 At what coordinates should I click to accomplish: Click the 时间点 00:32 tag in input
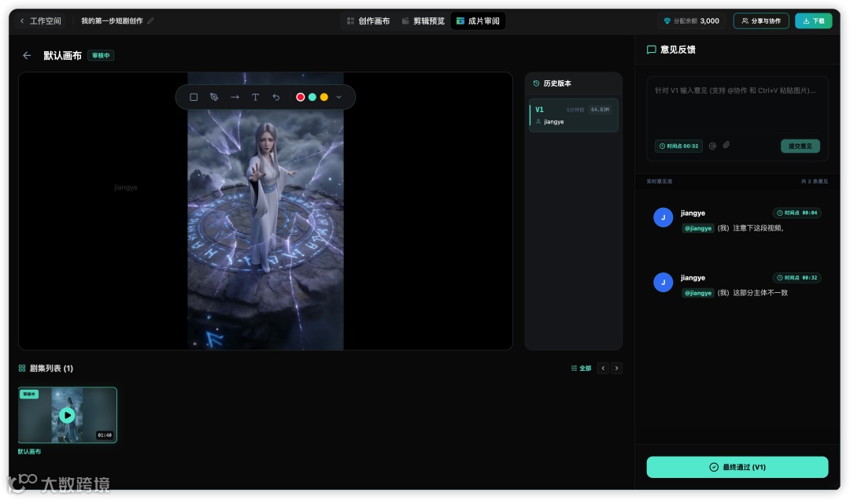(x=678, y=146)
